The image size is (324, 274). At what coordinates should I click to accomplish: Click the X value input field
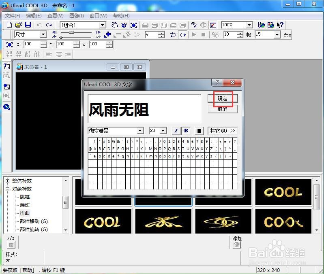tap(32, 44)
